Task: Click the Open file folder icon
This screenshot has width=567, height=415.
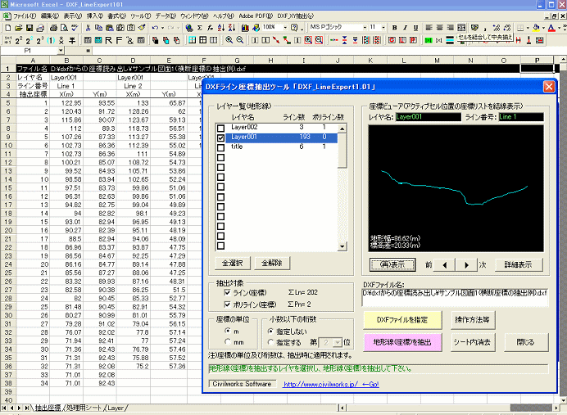Action: [x=19, y=28]
